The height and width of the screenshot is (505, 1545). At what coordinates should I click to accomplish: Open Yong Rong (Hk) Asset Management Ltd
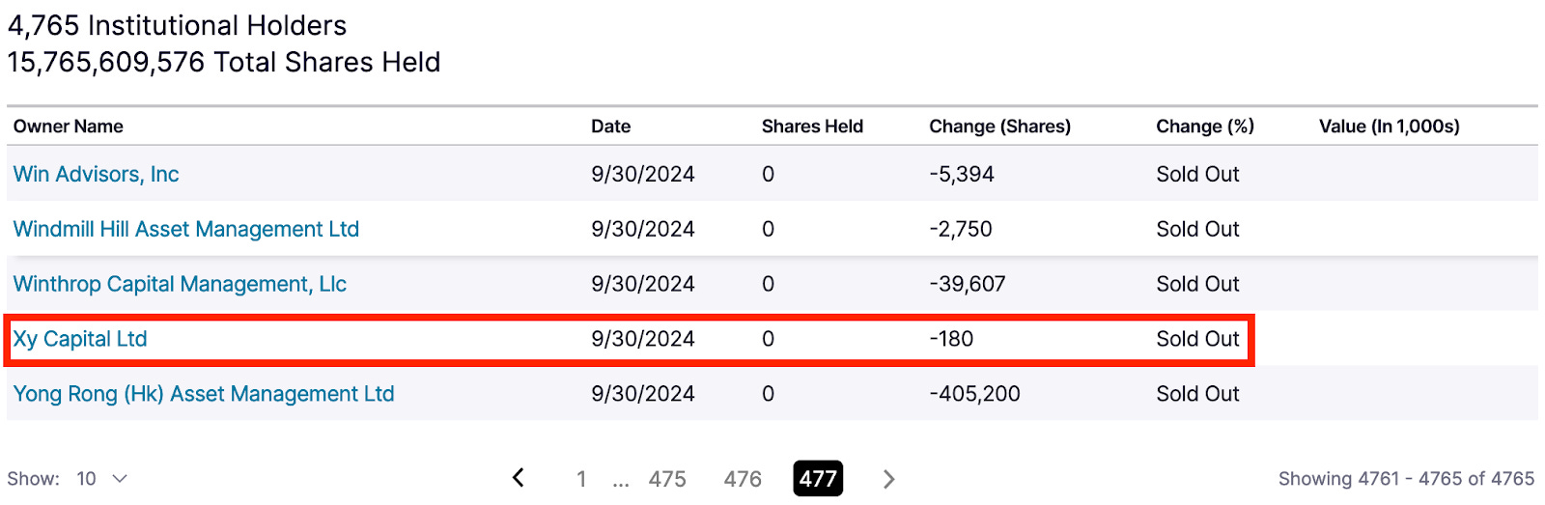pos(204,394)
